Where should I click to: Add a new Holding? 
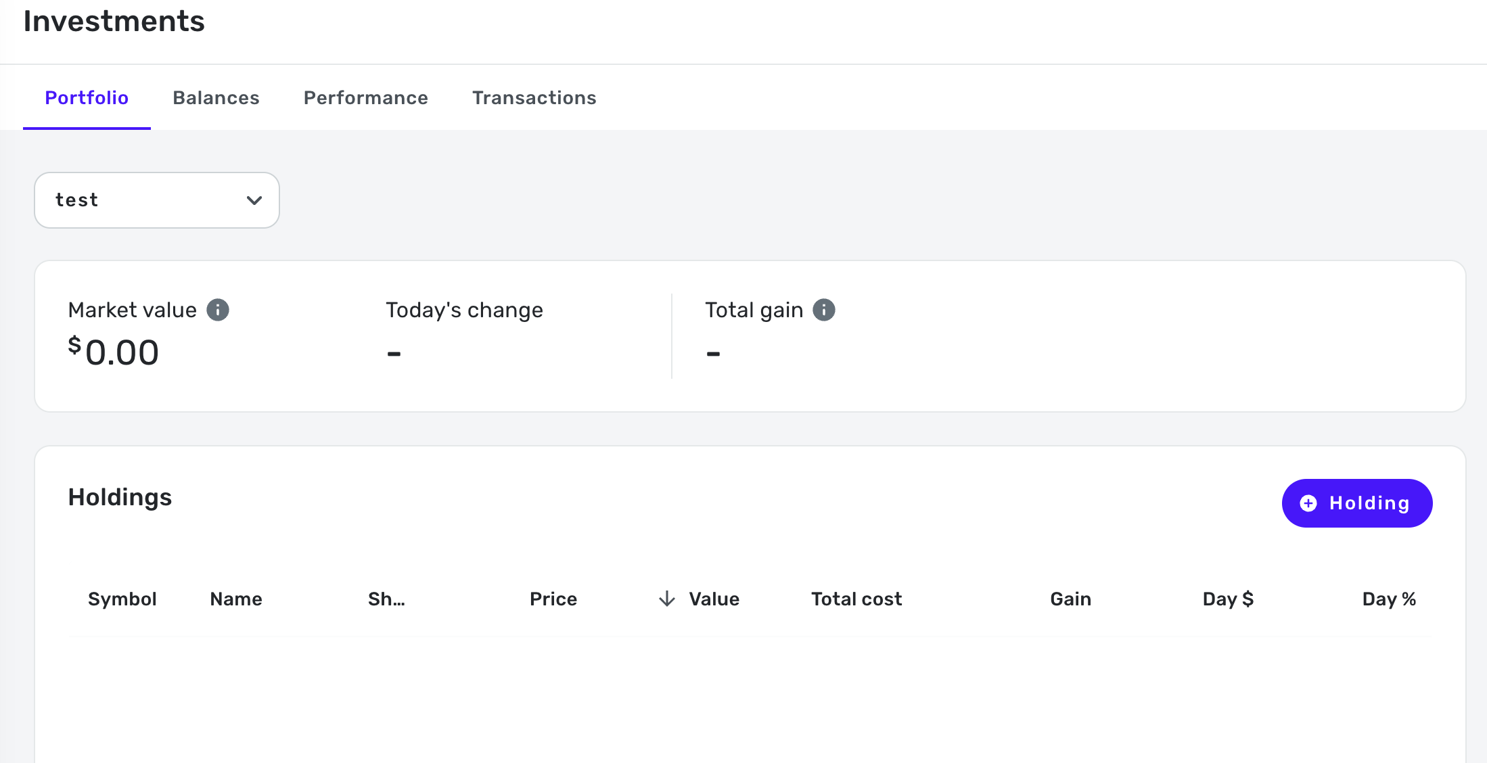(x=1356, y=503)
